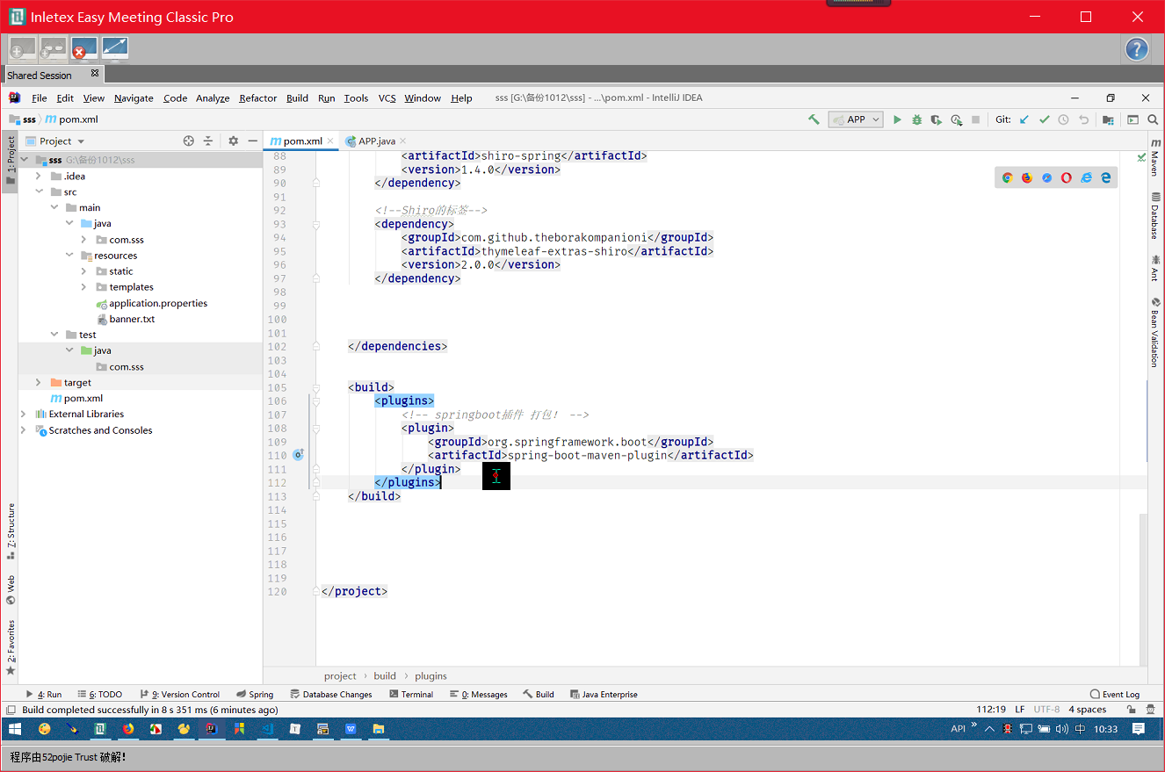Open the Analyze menu
The width and height of the screenshot is (1165, 772).
click(x=213, y=98)
